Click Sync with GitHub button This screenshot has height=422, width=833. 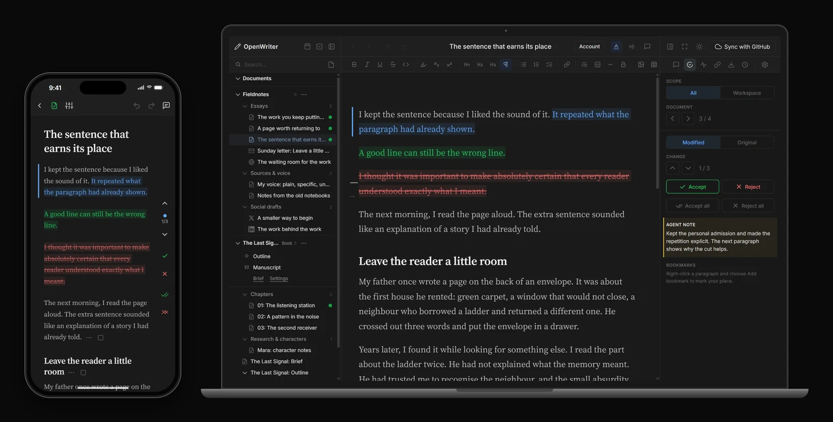(742, 46)
